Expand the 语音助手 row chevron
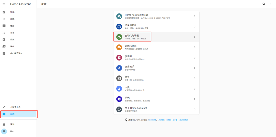This screenshot has height=137, width=276. (195, 68)
